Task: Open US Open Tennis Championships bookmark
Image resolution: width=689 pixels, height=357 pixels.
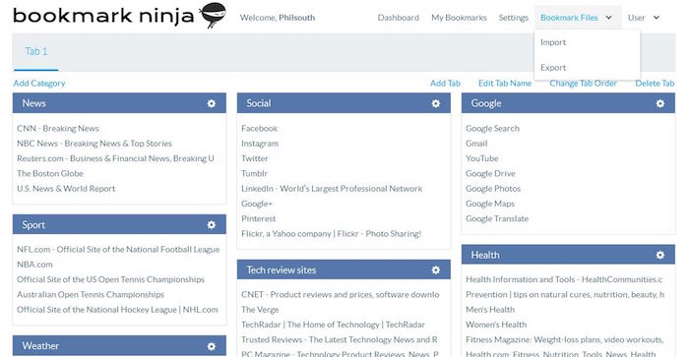Action: pos(110,279)
